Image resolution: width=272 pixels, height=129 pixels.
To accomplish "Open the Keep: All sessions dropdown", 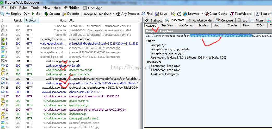I will pos(99,14).
